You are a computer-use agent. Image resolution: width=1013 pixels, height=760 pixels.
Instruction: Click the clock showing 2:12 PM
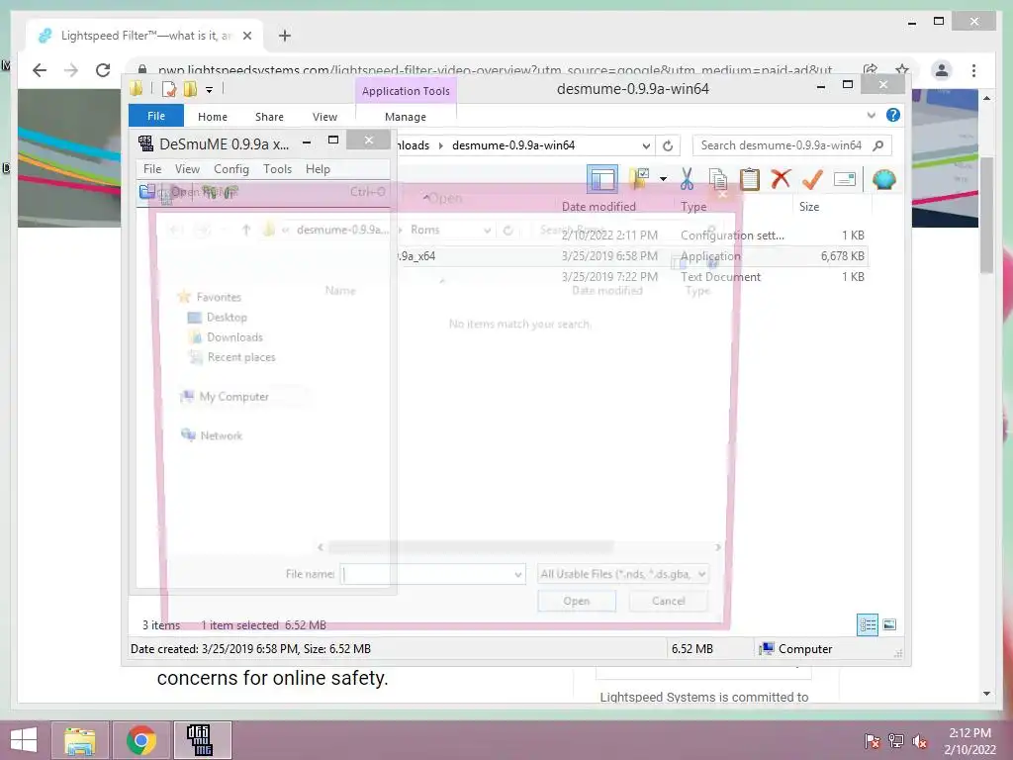(x=969, y=733)
